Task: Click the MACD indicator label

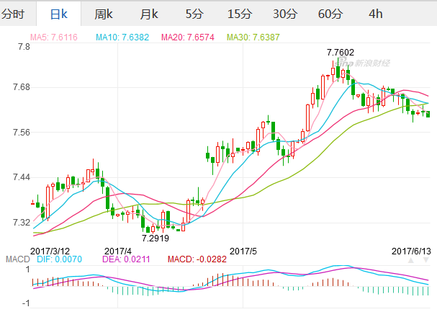Action: (x=18, y=259)
